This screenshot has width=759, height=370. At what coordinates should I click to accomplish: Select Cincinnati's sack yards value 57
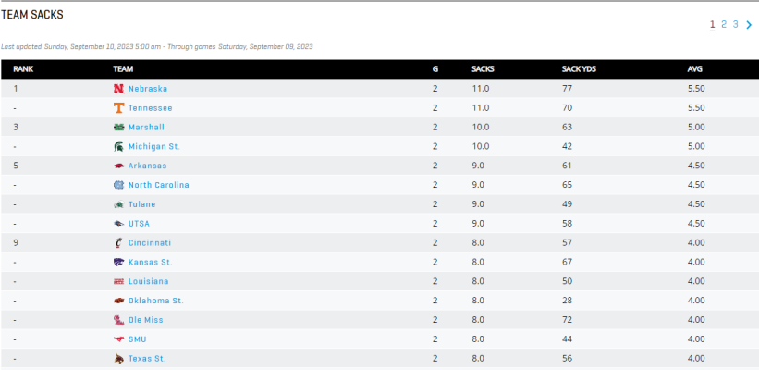[567, 242]
